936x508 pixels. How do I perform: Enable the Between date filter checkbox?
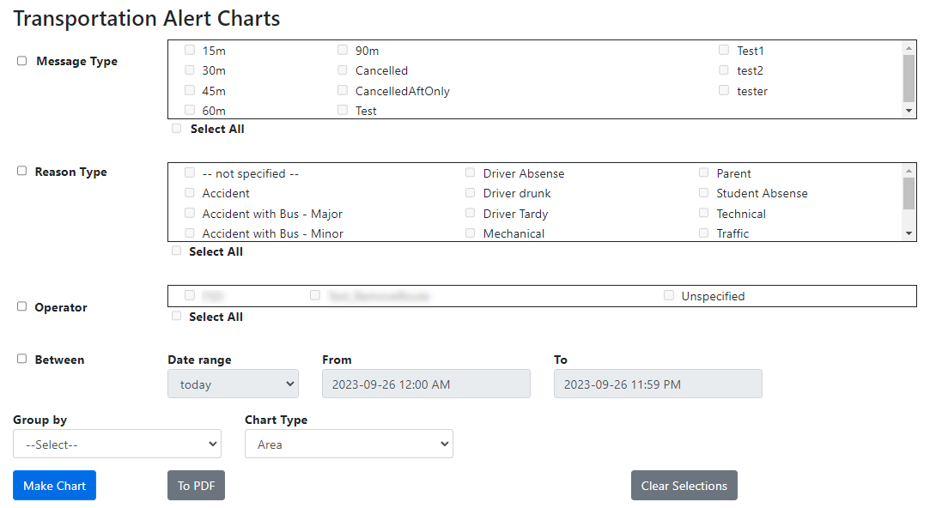[x=22, y=359]
